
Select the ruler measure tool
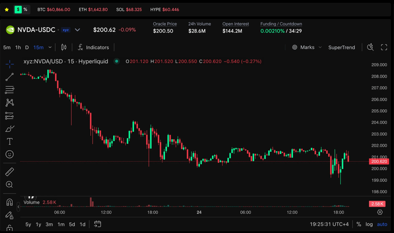coord(9,172)
